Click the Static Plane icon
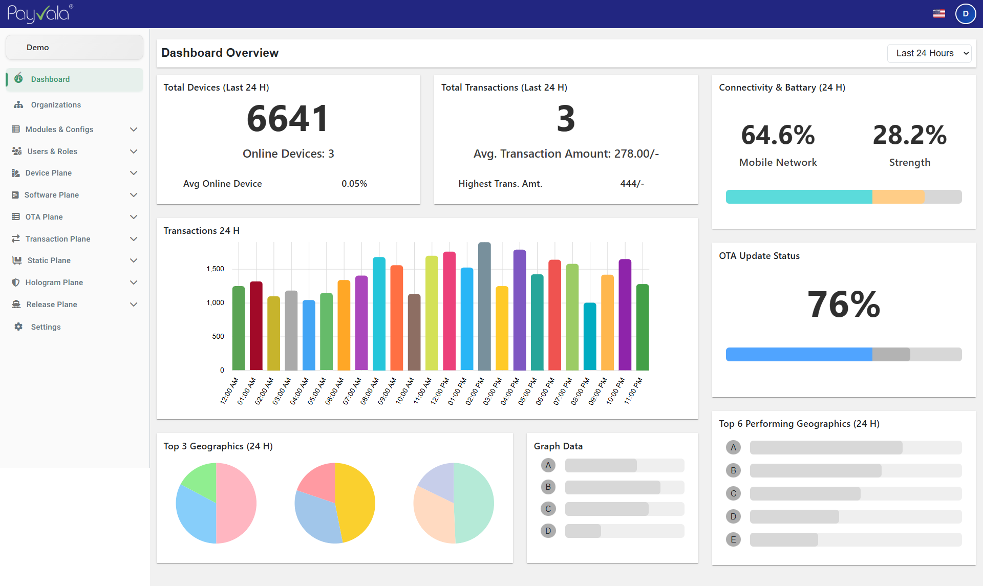Image resolution: width=983 pixels, height=586 pixels. pyautogui.click(x=17, y=260)
